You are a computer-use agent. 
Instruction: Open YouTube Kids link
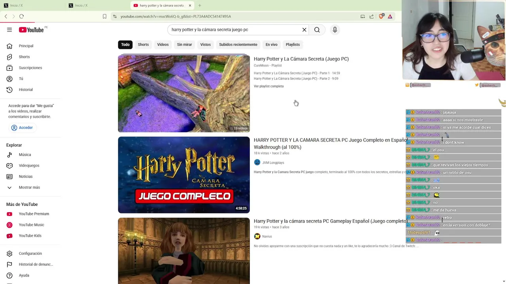click(31, 235)
